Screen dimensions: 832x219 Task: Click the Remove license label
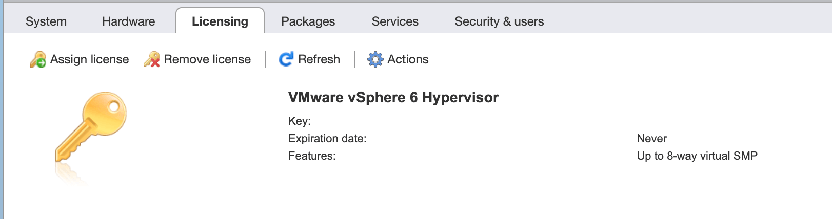coord(207,59)
